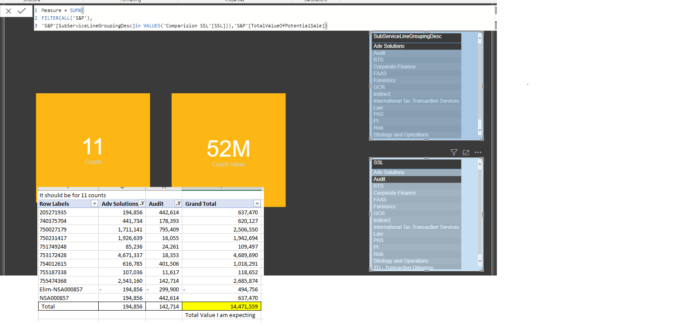Commit the measure formula with the checkmark
The height and width of the screenshot is (326, 677).
click(x=21, y=11)
